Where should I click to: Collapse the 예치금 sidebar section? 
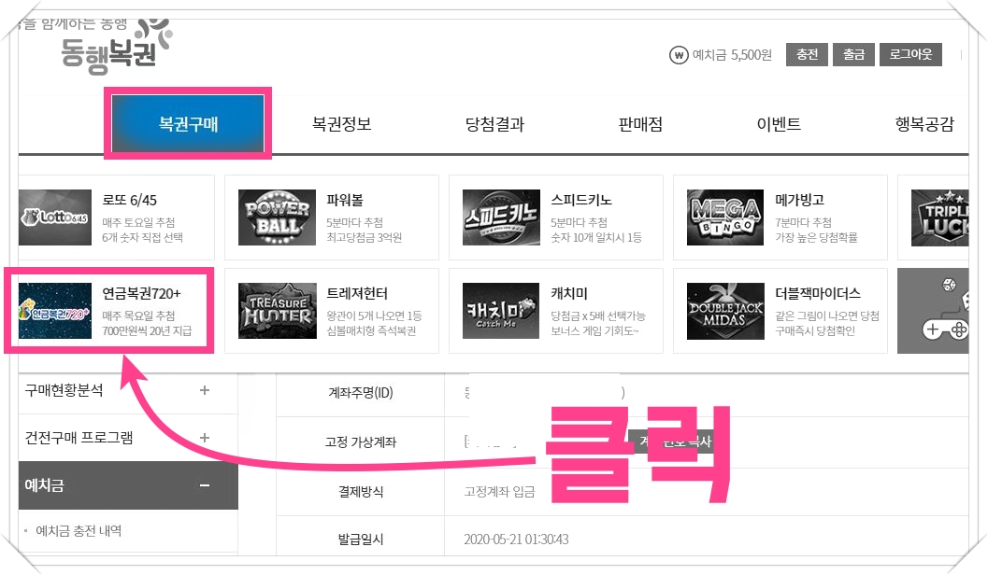pos(204,485)
